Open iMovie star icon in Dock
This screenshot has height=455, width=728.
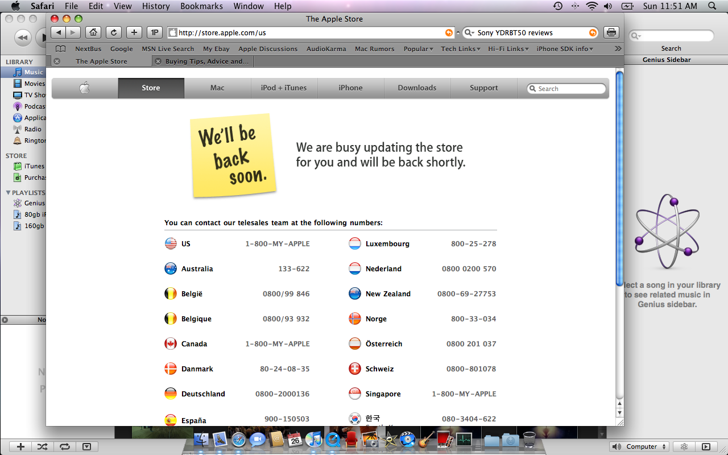389,440
